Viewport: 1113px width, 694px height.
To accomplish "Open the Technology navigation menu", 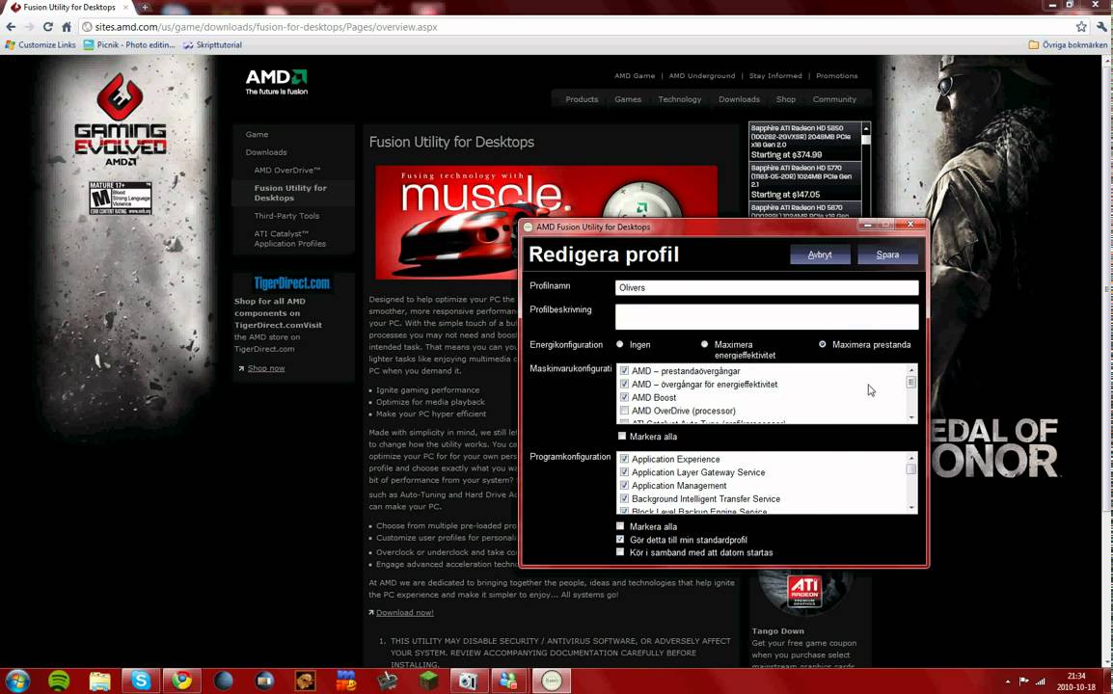I will 679,99.
